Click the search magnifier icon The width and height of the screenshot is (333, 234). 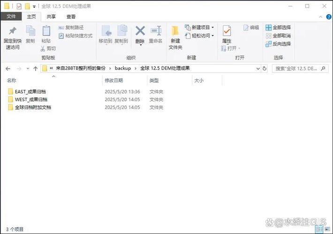point(323,68)
